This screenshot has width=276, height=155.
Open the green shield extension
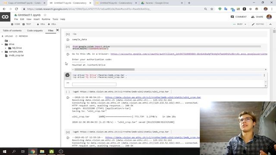click(x=220, y=9)
